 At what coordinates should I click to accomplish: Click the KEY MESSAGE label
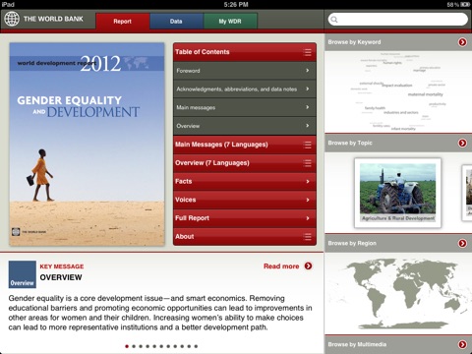[x=62, y=266]
